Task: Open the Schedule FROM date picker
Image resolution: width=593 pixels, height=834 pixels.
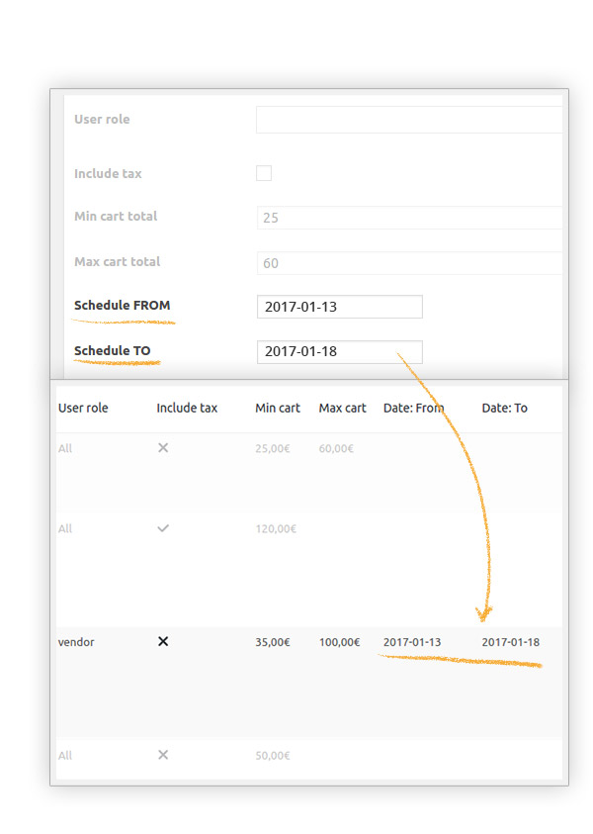Action: coord(339,307)
